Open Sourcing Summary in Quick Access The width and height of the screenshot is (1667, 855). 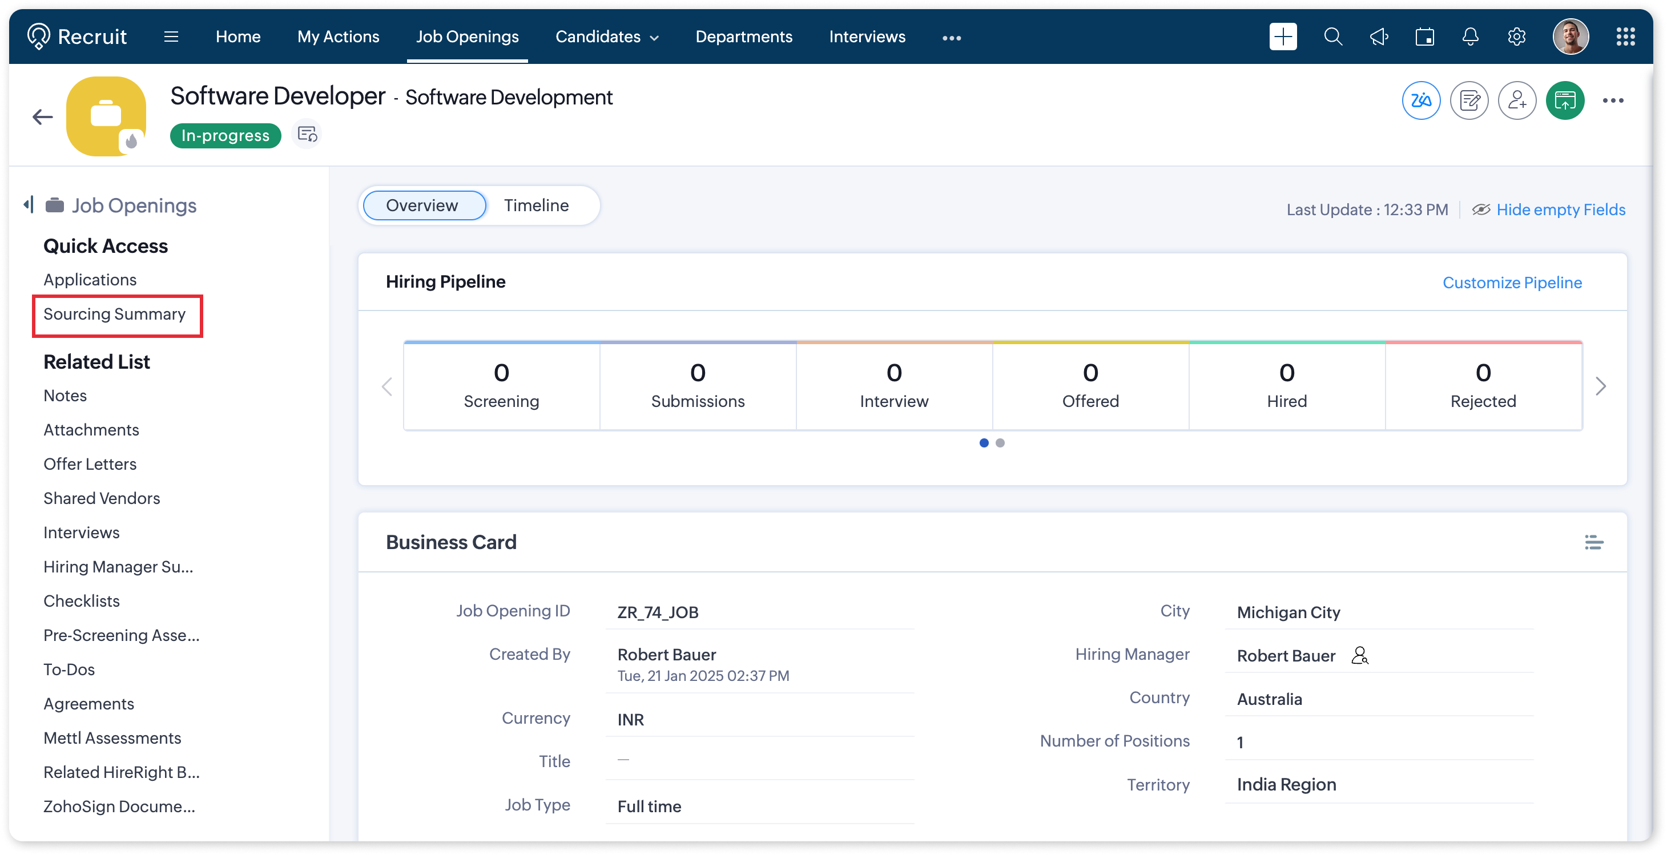click(115, 314)
